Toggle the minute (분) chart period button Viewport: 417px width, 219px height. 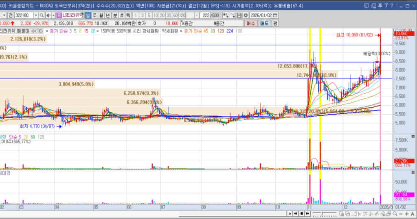(115, 15)
